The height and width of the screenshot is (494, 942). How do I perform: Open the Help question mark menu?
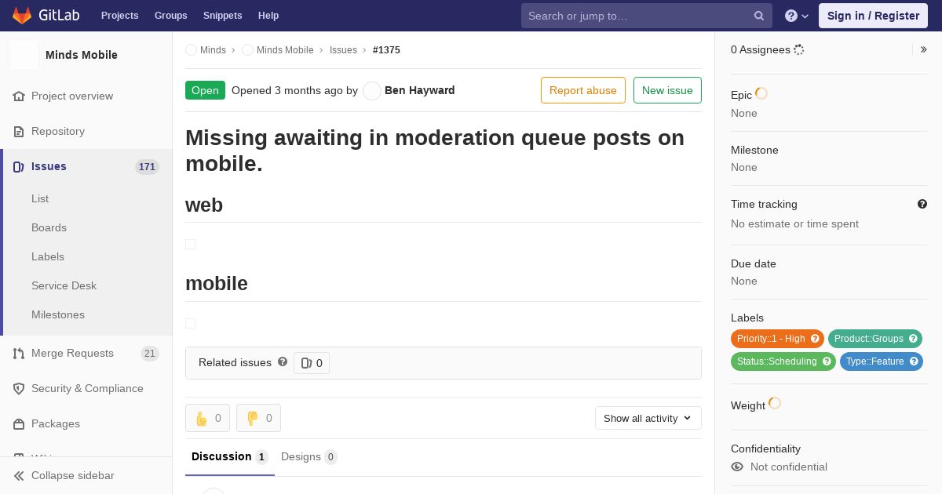coord(797,16)
